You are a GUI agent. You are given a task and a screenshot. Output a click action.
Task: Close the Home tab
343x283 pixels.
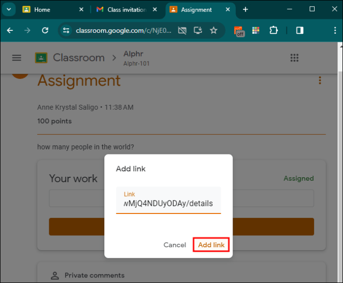pyautogui.click(x=81, y=9)
